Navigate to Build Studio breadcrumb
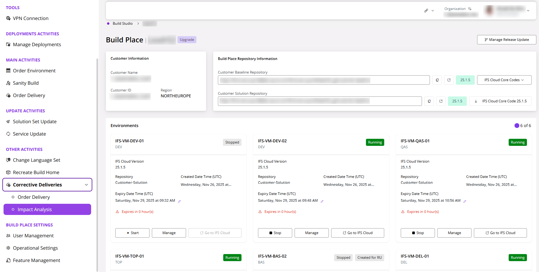Viewport: 539px width, 272px height. tap(123, 23)
